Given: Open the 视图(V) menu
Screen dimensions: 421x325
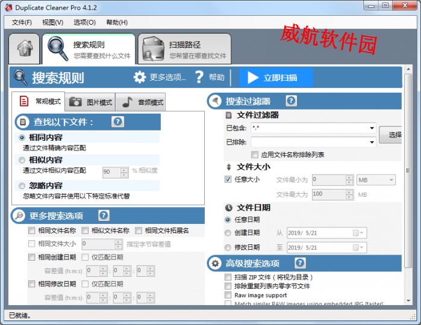Looking at the screenshot, I should pyautogui.click(x=53, y=22).
